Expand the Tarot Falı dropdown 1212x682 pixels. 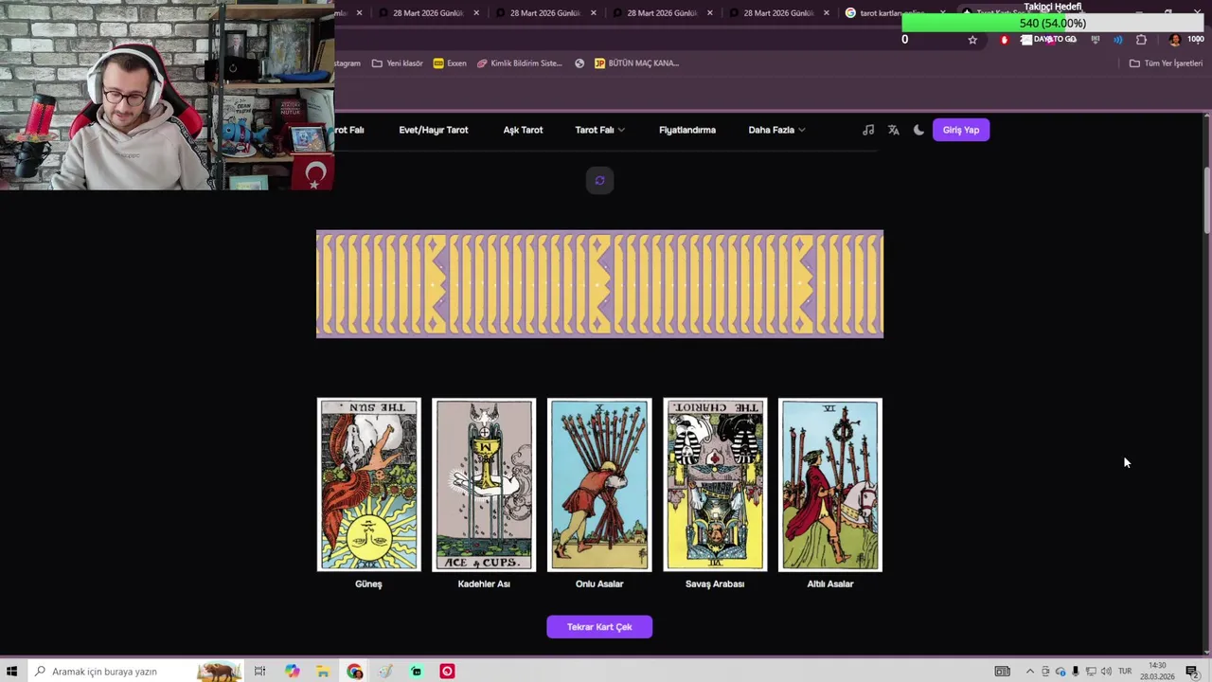pyautogui.click(x=599, y=130)
